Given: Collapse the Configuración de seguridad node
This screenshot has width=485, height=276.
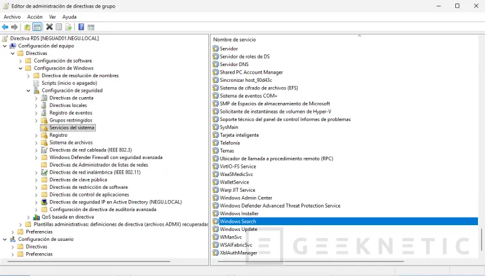Looking at the screenshot, I should (29, 91).
